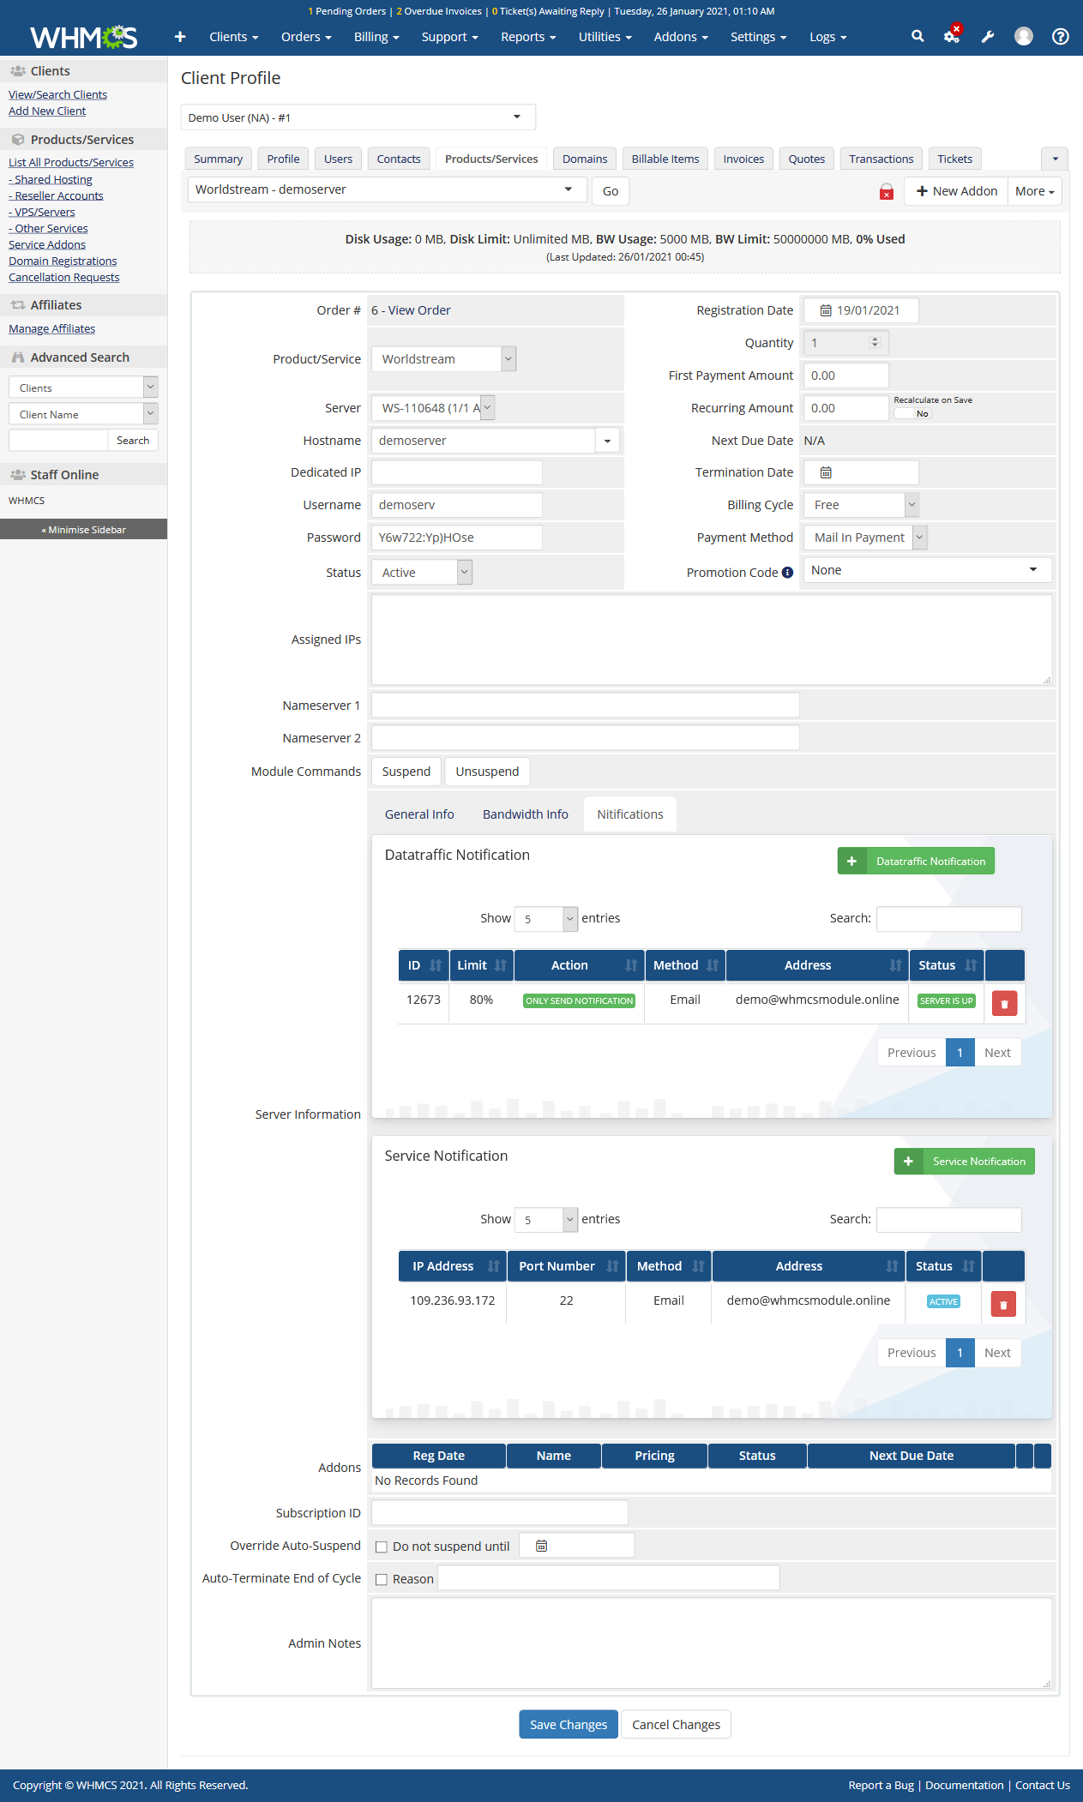Sort datatraffic table by Action column
Image resolution: width=1083 pixels, height=1802 pixels.
[x=579, y=965]
